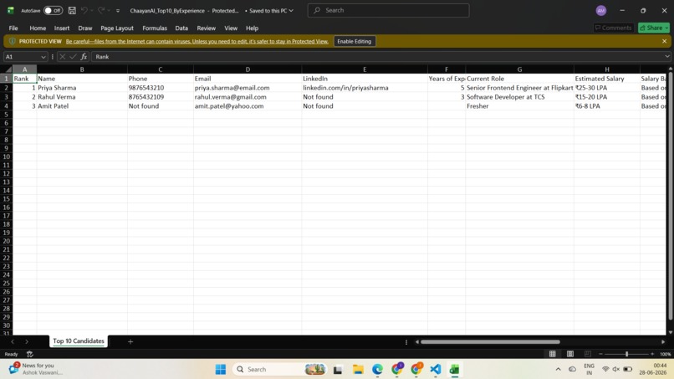674x379 pixels.
Task: Open the File menu
Action: (13, 28)
